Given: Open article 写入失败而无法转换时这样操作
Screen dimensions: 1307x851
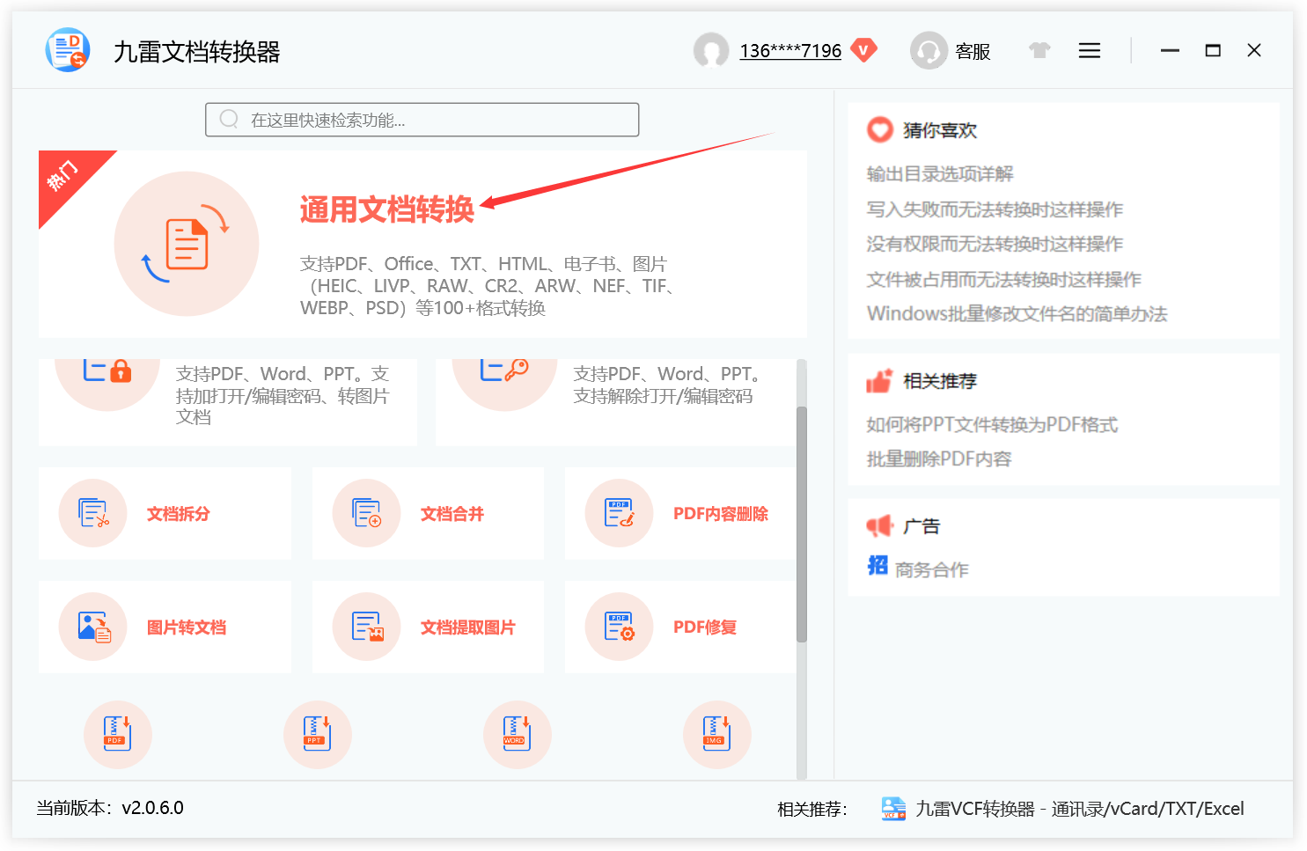Looking at the screenshot, I should pyautogui.click(x=995, y=209).
